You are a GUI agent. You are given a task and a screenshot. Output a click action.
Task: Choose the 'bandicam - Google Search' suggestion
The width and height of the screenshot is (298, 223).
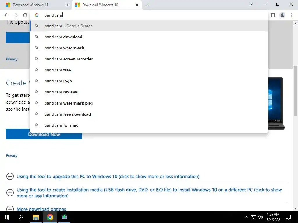[149, 26]
